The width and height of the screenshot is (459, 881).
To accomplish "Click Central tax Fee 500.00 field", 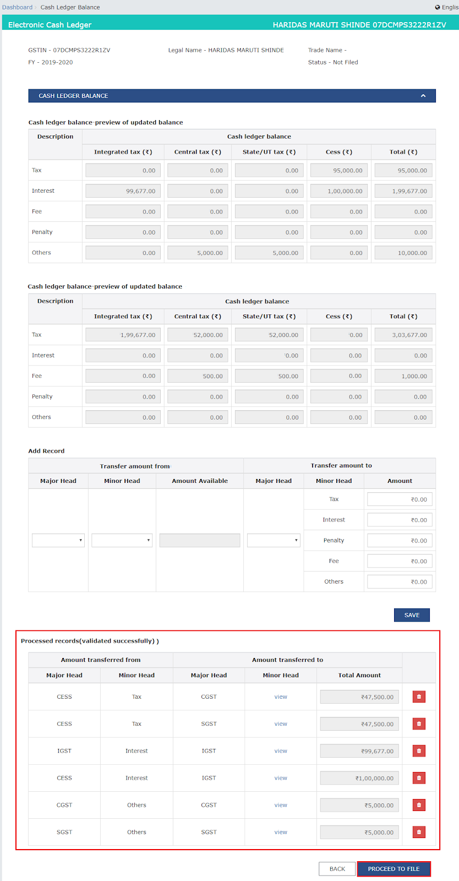I will point(198,376).
